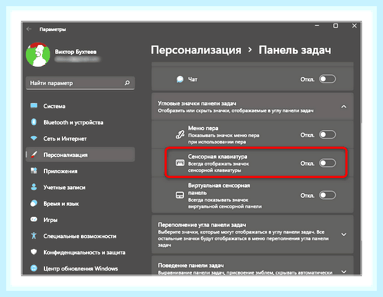Click the Конфиденциальность и защита label
The width and height of the screenshot is (383, 297).
(84, 253)
